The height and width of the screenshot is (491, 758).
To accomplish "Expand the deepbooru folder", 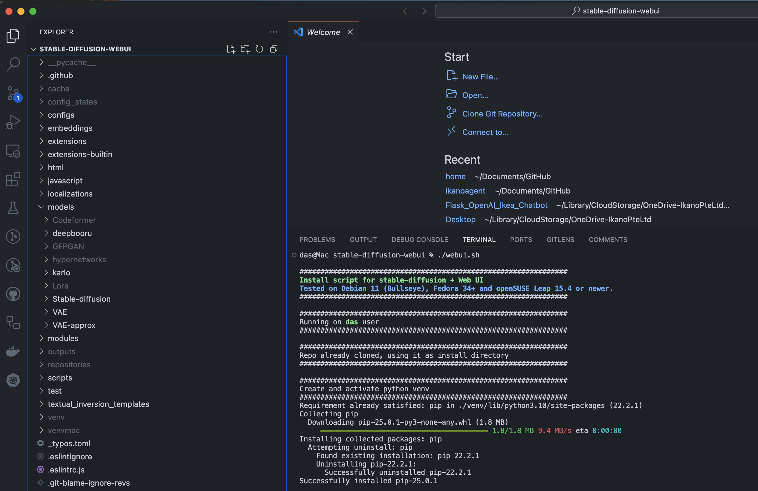I will pos(72,233).
